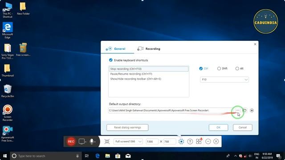Click the taskbar search box

45,156
